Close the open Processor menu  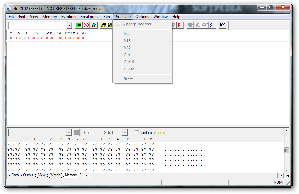[x=123, y=17]
